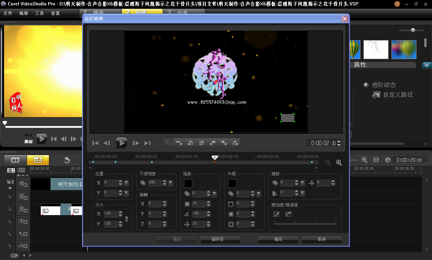Toggle voice track mute button
This screenshot has width=432, height=260.
[23, 234]
